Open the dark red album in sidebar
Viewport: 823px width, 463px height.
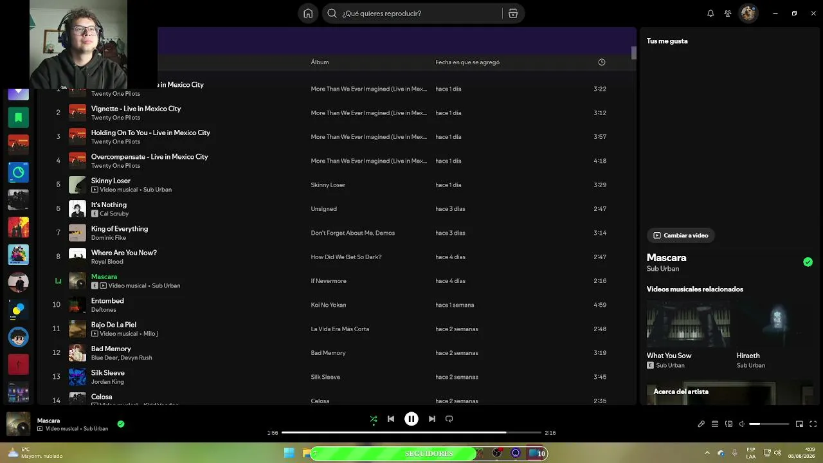click(18, 364)
